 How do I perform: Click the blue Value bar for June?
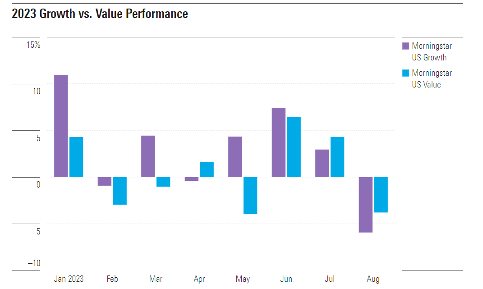click(294, 147)
